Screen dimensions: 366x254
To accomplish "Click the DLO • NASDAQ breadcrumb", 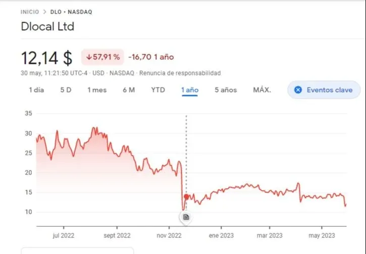I will [71, 12].
